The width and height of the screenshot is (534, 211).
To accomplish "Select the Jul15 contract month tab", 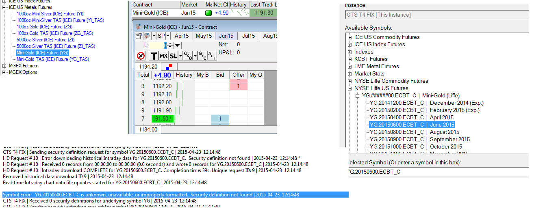I will point(249,36).
